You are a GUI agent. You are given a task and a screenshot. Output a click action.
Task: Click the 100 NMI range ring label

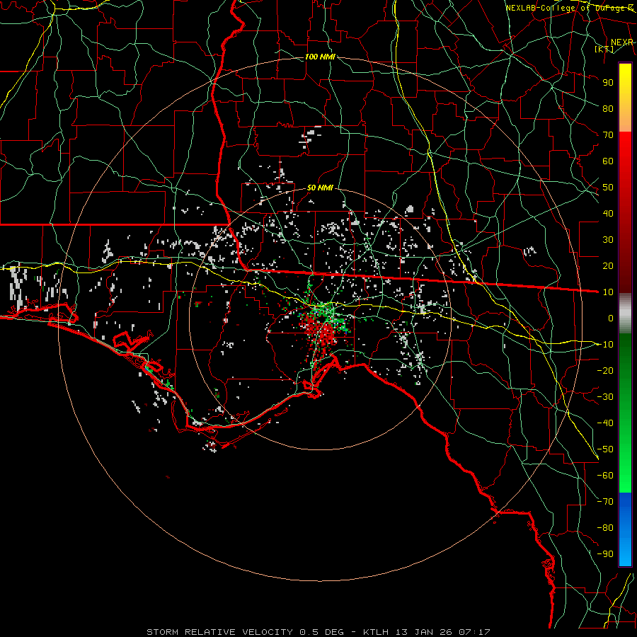320,57
